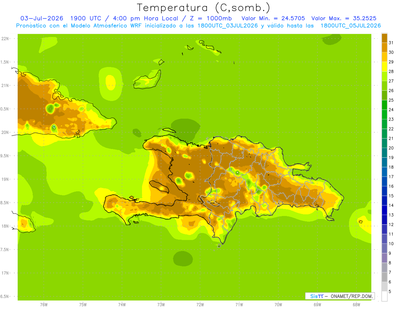This screenshot has height=309, width=400.
Task: Click the 74W longitude label
Action: (122, 305)
